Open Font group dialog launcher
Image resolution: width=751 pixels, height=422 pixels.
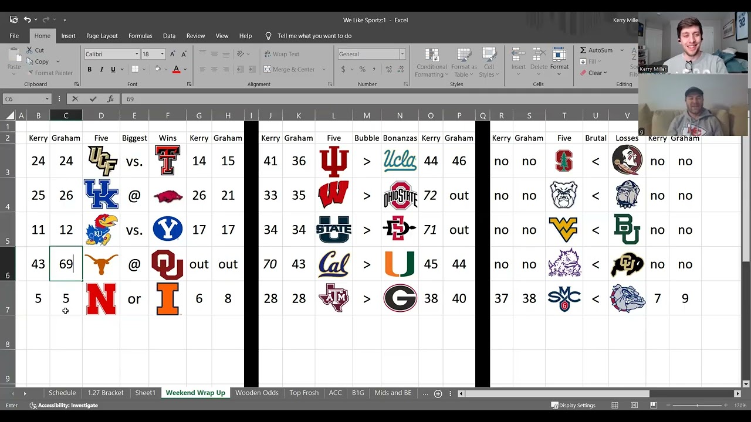[x=189, y=84]
